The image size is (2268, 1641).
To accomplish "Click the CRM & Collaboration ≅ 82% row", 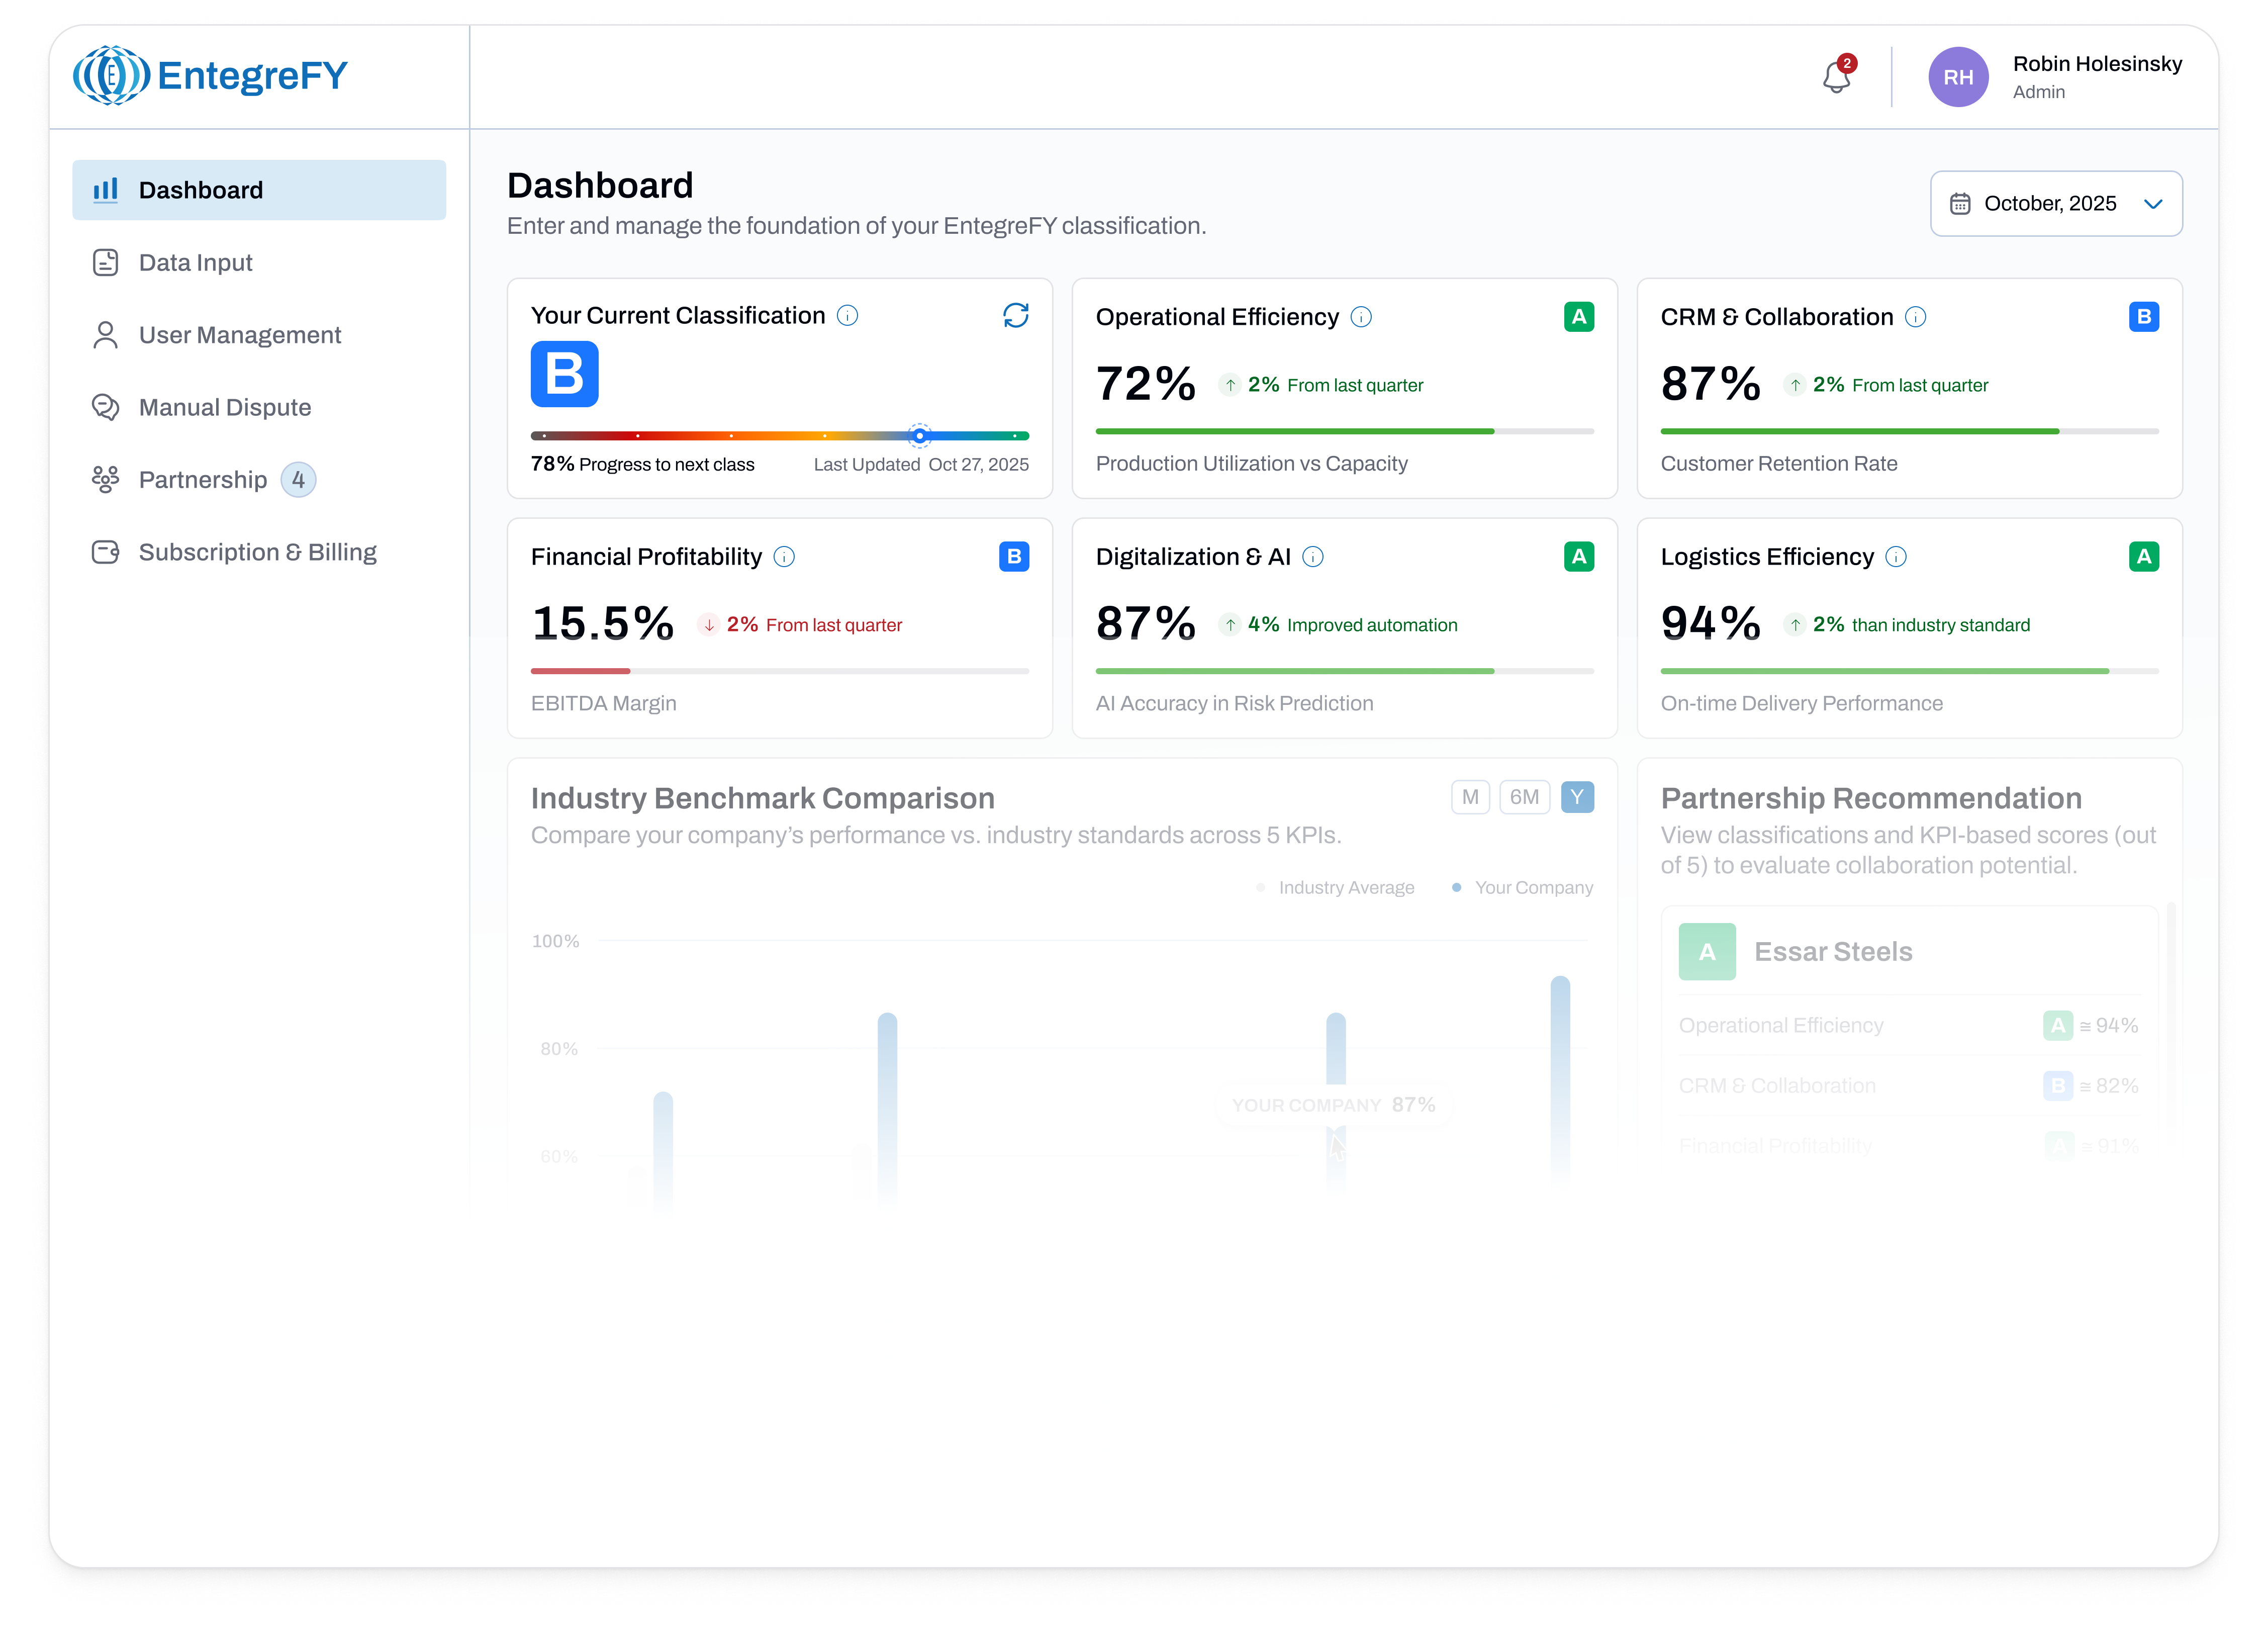I will tap(1908, 1086).
